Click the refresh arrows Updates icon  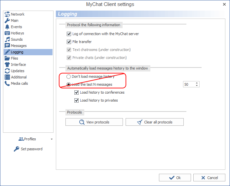pyautogui.click(x=7, y=71)
